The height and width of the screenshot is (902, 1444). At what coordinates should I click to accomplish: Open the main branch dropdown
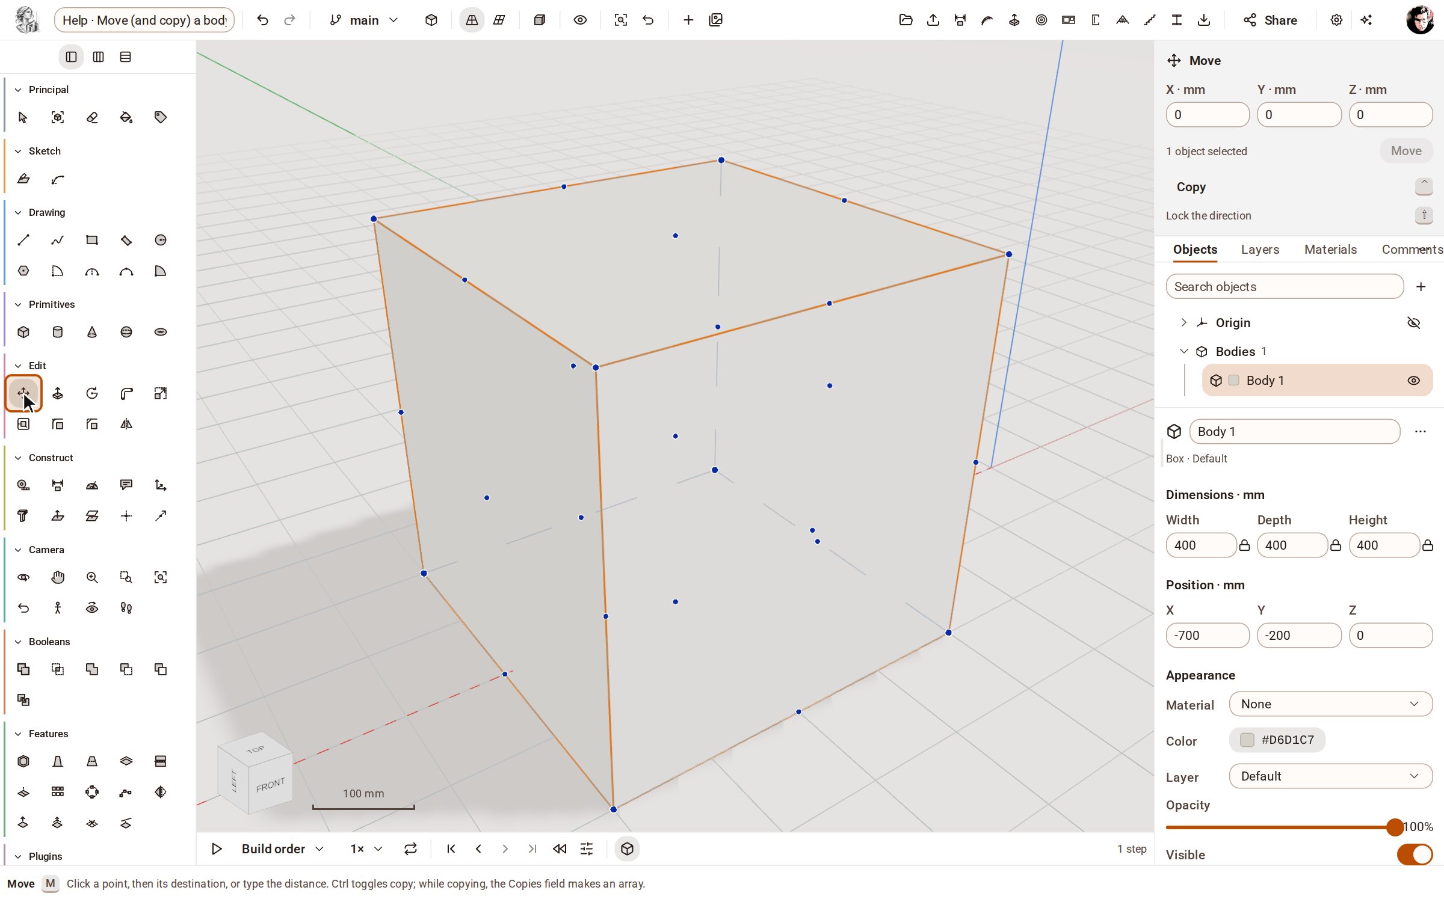coord(364,20)
